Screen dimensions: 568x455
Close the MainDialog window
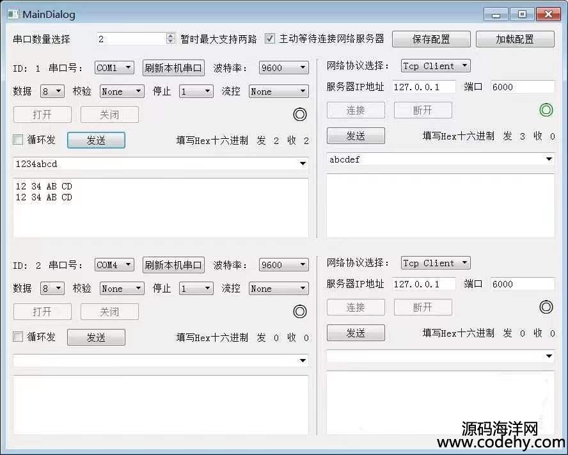pos(548,15)
